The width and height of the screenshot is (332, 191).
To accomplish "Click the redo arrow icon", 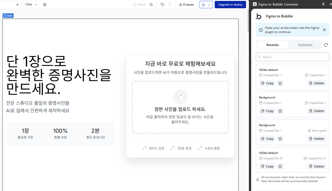I will tap(170, 5).
